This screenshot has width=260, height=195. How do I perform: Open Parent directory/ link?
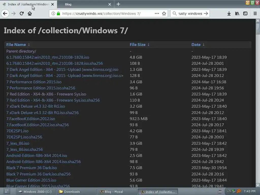click(x=21, y=51)
